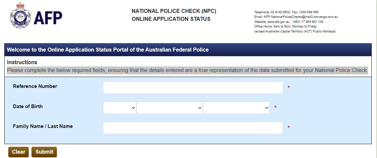Focus the Family Name / Last Name field
Image resolution: width=377 pixels, height=158 pixels.
tap(193, 128)
